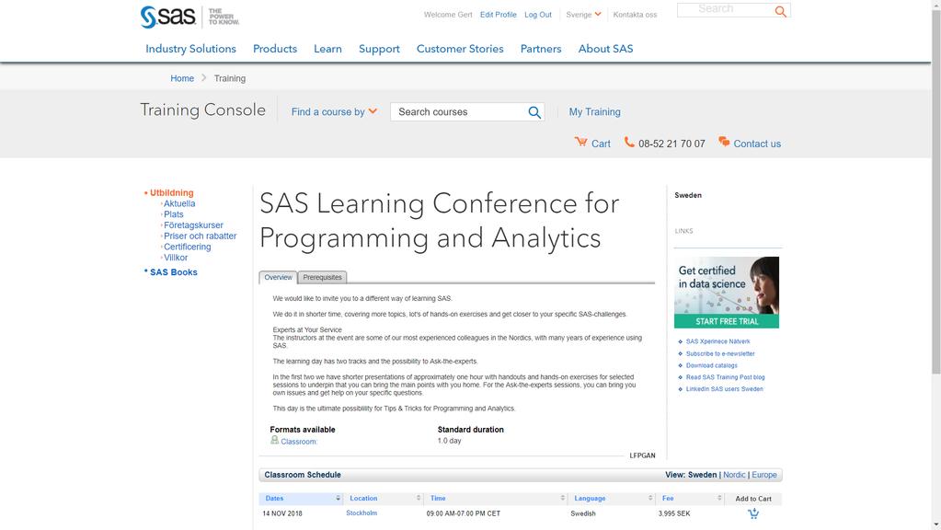Click the Time column header
The width and height of the screenshot is (941, 530).
[496, 498]
